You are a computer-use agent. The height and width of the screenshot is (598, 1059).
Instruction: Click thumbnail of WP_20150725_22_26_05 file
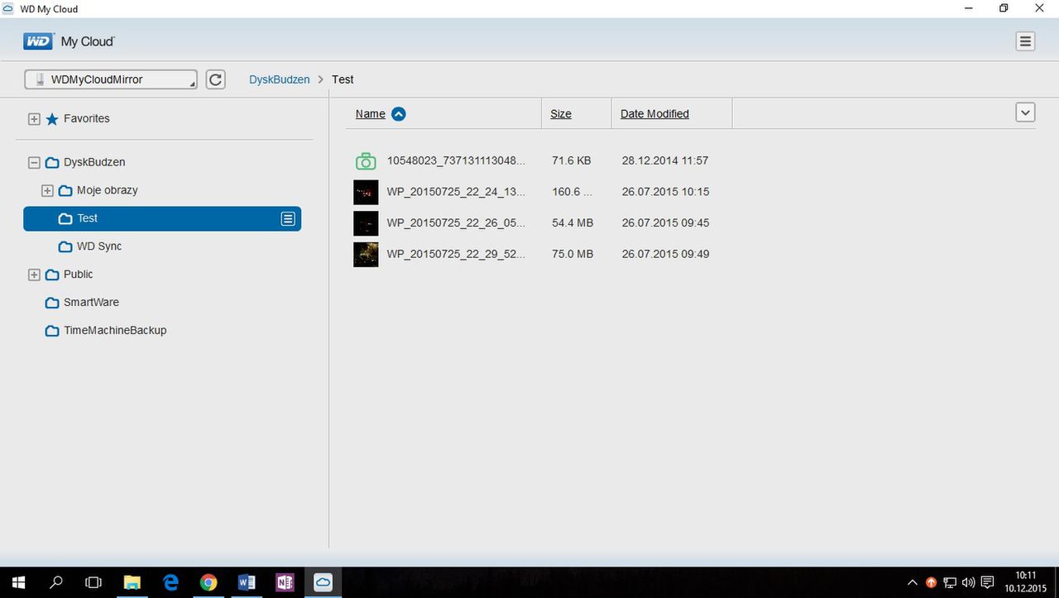[x=366, y=223]
